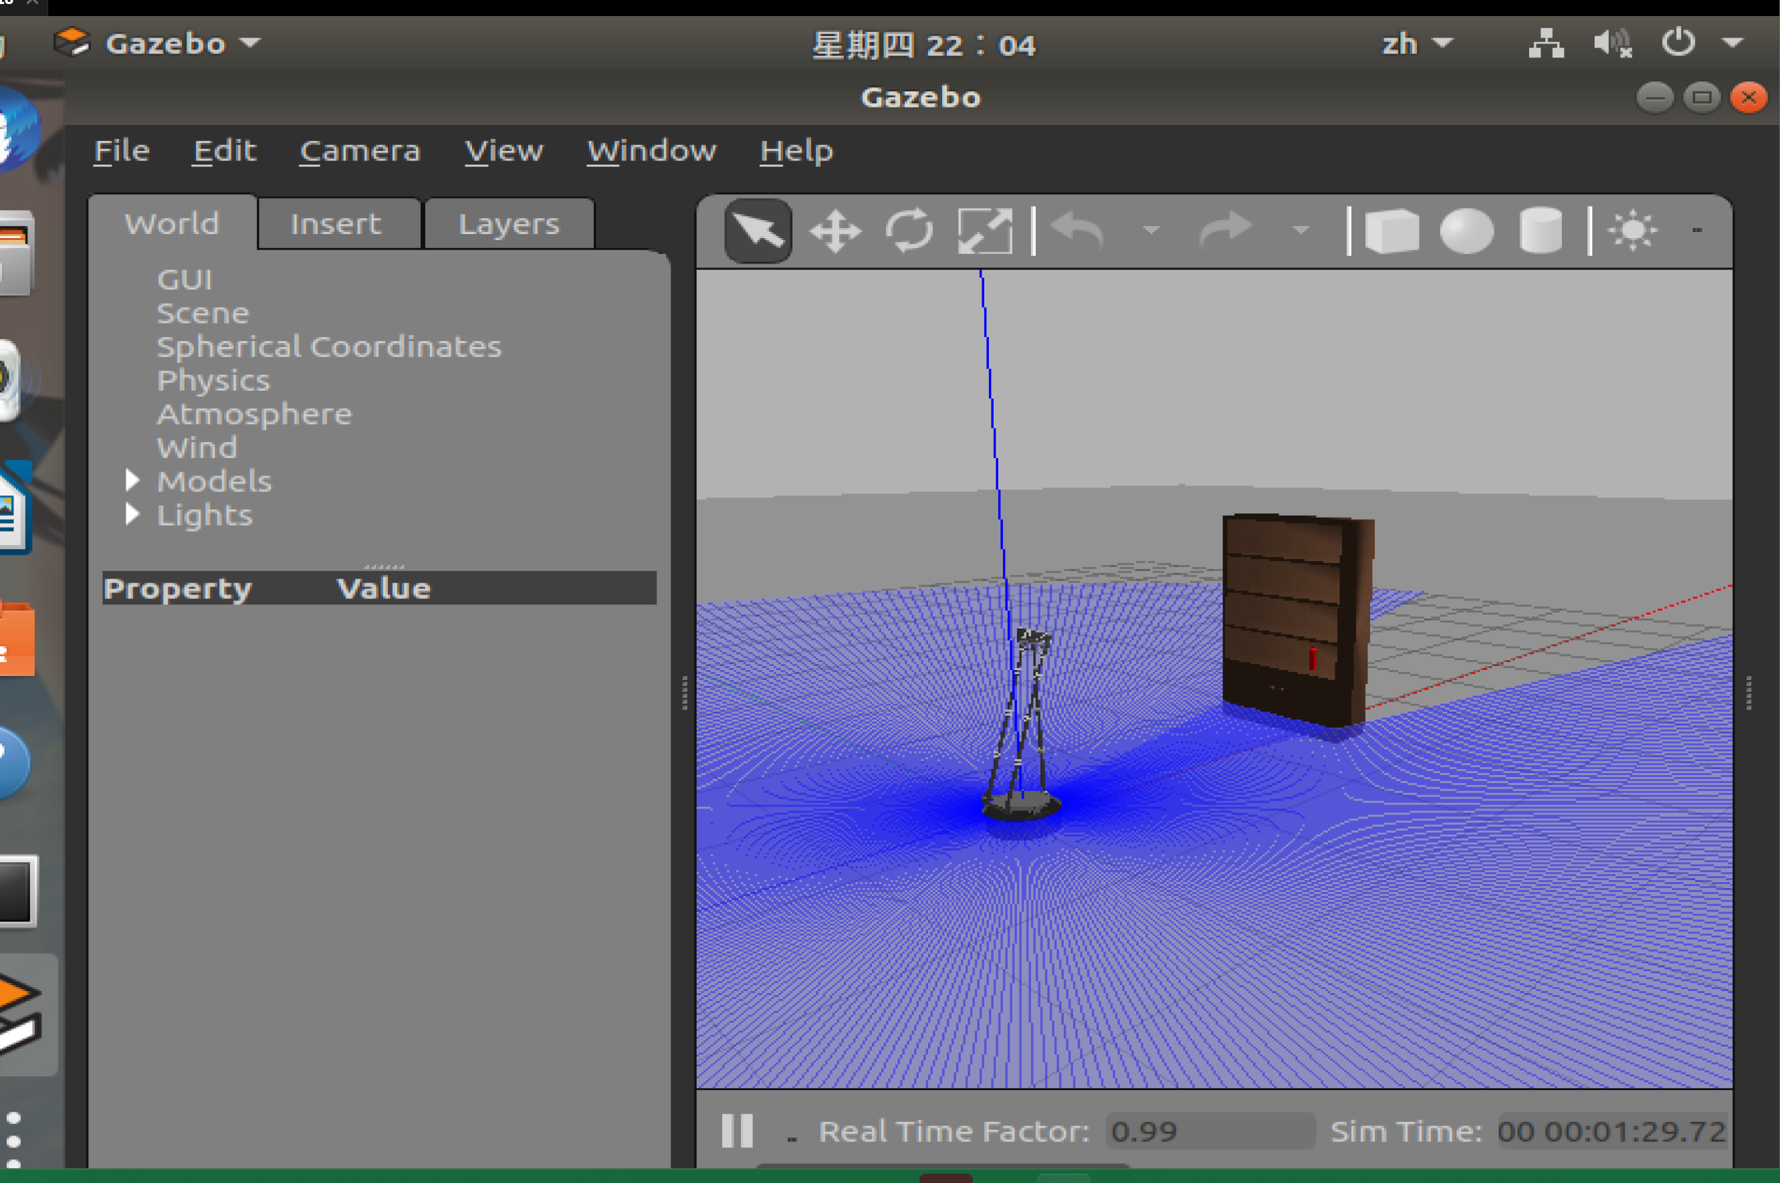This screenshot has height=1183, width=1780.
Task: Insert a box shape
Action: (1392, 230)
